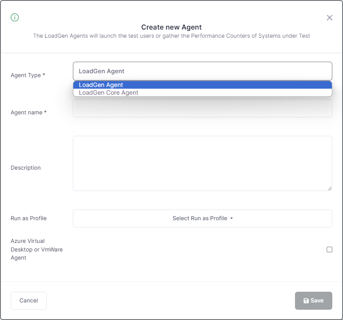Select the LoadGen Agent option
Viewport: 343px width, 320px height.
click(x=202, y=85)
